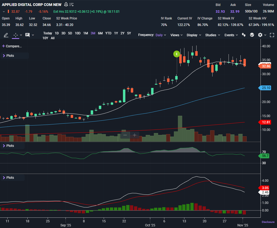Click the Ext Hrs quote text
The width and height of the screenshot is (277, 228).
pos(87,11)
